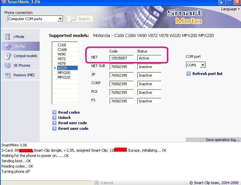241x185 pixels.
Task: Open the COM port dropdown arrow
Action: 203,65
